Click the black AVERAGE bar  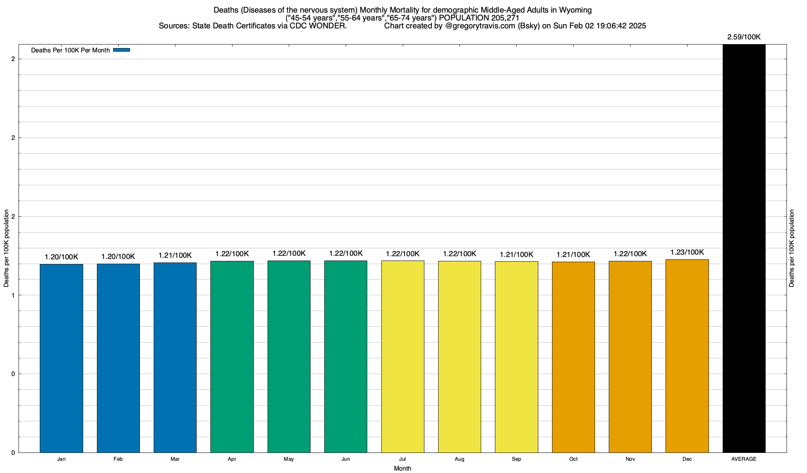click(744, 248)
